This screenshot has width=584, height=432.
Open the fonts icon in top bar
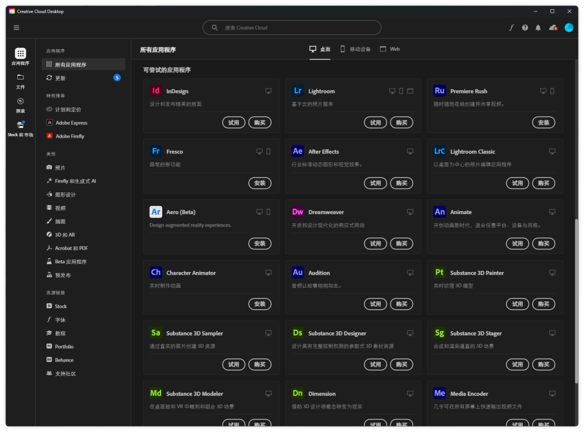[512, 28]
